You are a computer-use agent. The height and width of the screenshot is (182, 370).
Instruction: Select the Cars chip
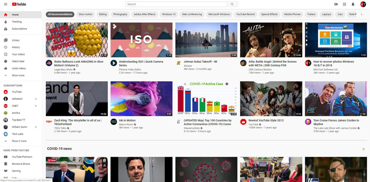coord(340,14)
